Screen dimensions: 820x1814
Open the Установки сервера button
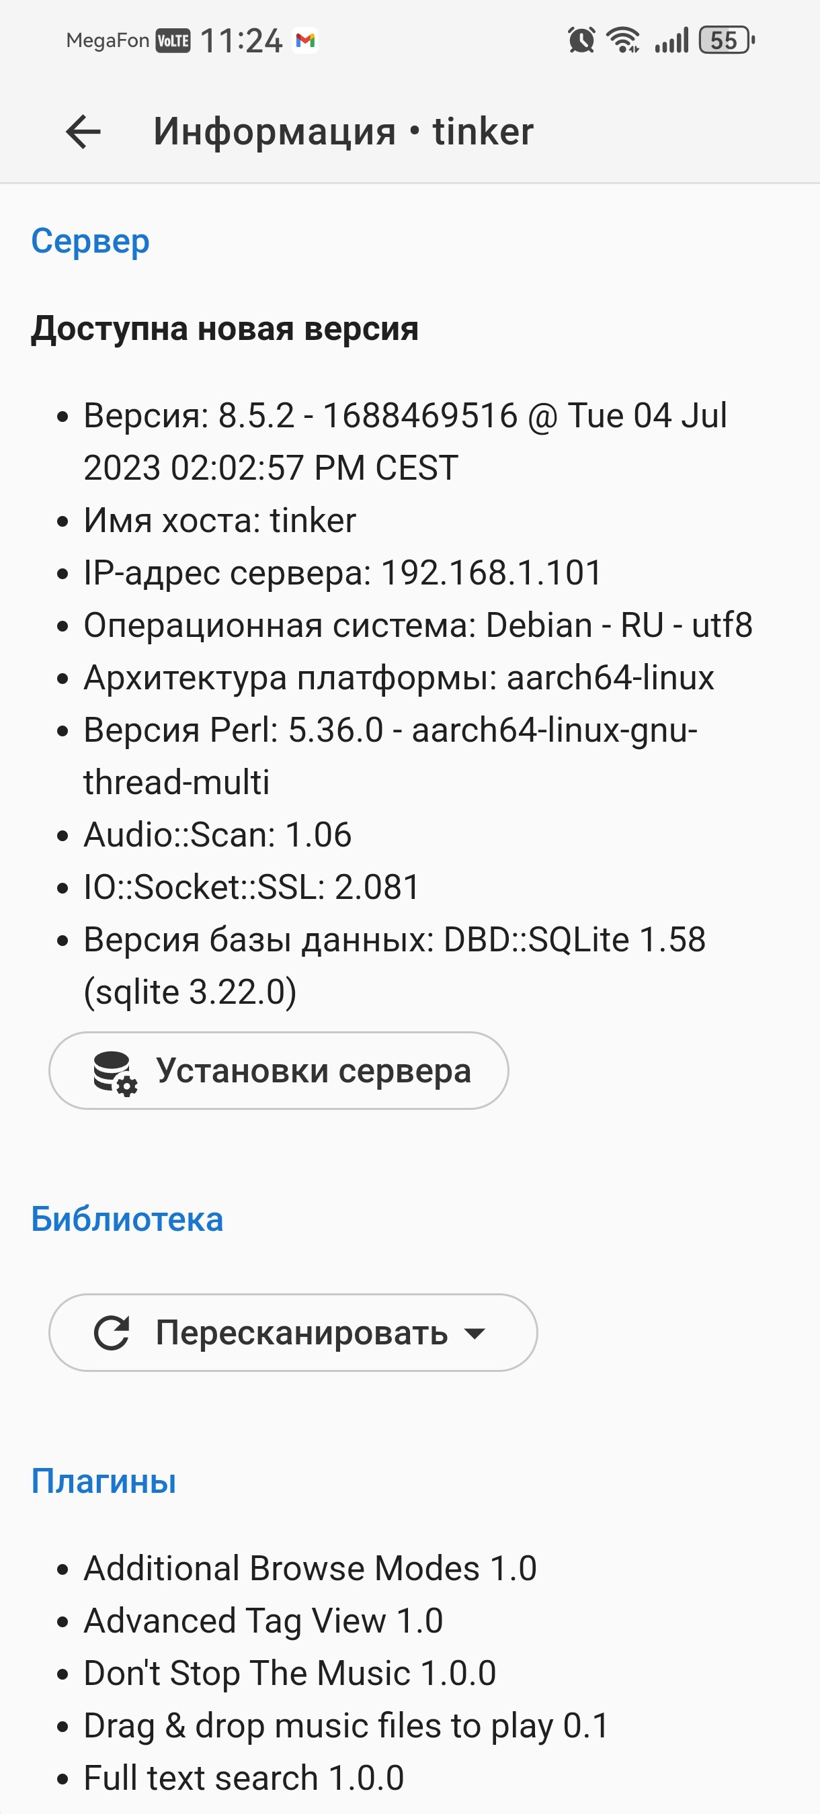(278, 1071)
